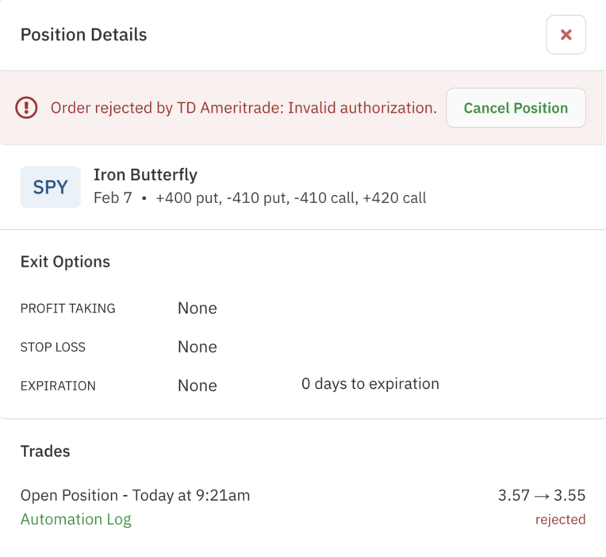
Task: Click the 3.57 → 3.55 price change
Action: 541,496
